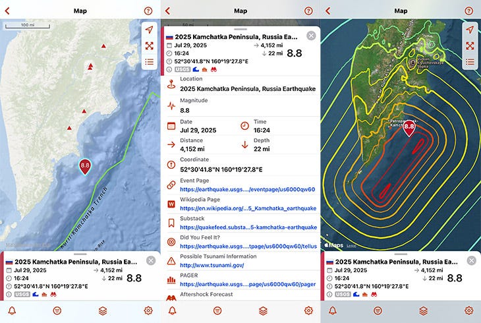Image resolution: width=481 pixels, height=323 pixels.
Task: Open alerts bell in left bottom bar
Action: (x=12, y=310)
